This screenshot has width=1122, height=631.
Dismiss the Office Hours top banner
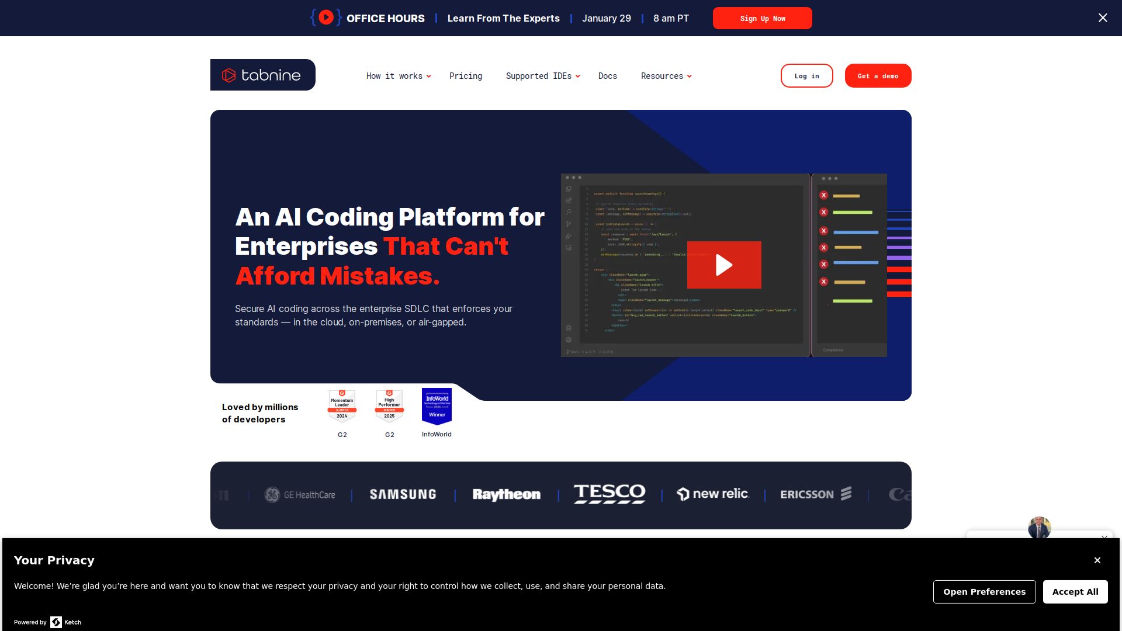click(x=1103, y=18)
